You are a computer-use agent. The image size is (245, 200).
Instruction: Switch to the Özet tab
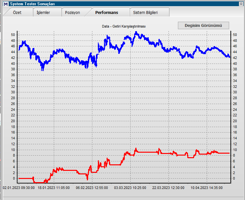[x=17, y=13]
